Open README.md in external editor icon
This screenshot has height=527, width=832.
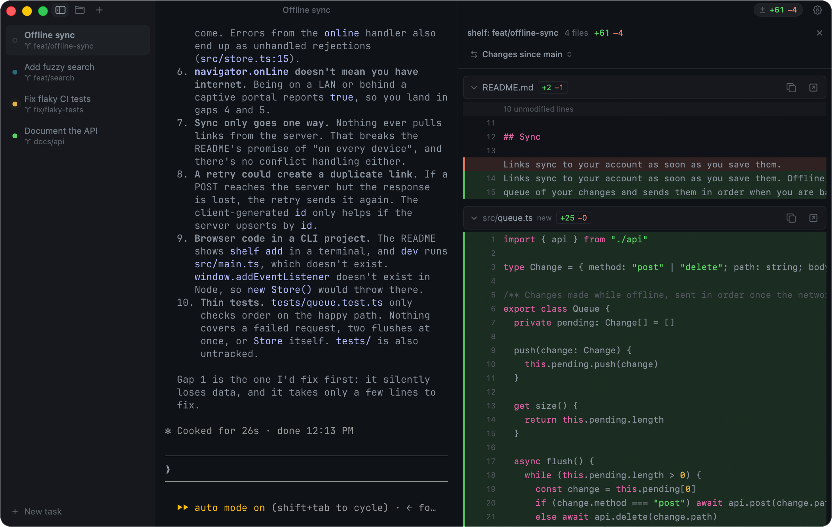[x=813, y=88]
